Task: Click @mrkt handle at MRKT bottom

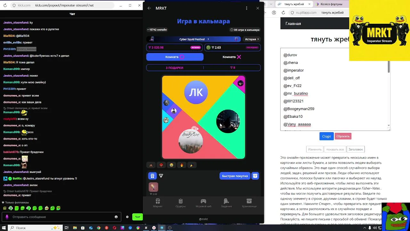Action: point(203,219)
